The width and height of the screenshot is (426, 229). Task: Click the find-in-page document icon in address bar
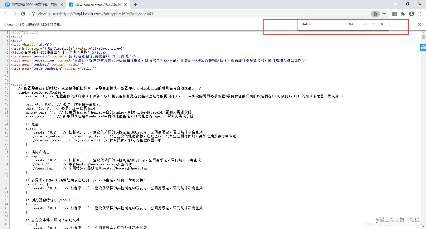click(x=376, y=14)
